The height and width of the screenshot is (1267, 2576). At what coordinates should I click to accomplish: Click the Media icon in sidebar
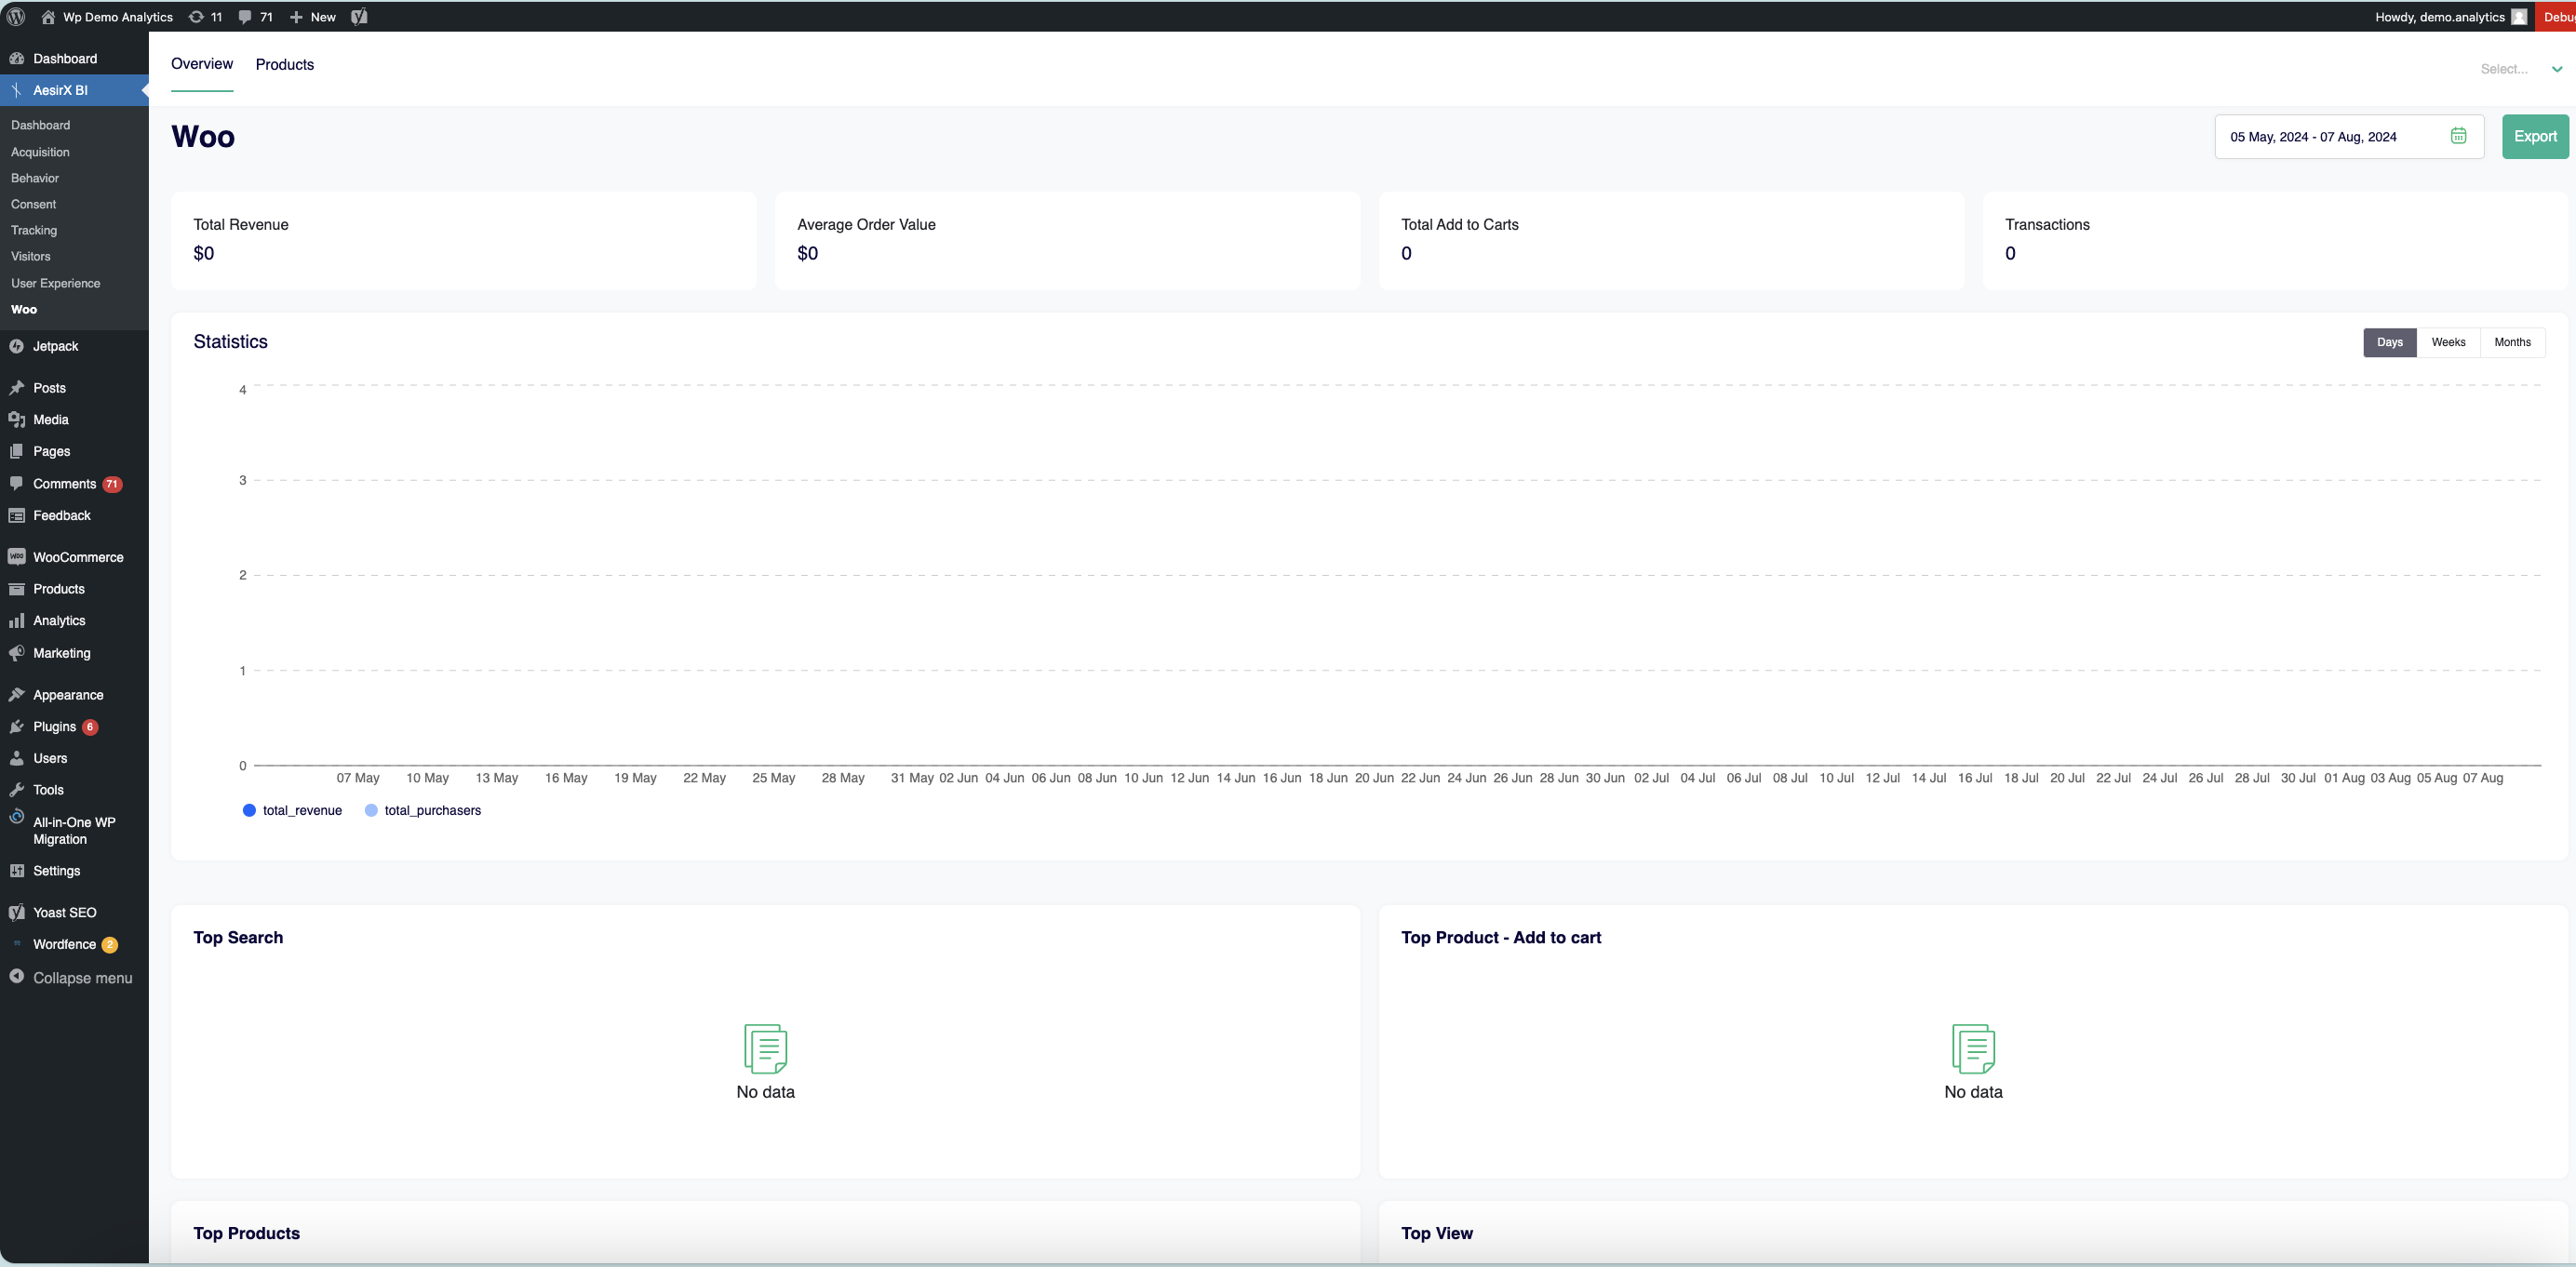coord(17,420)
